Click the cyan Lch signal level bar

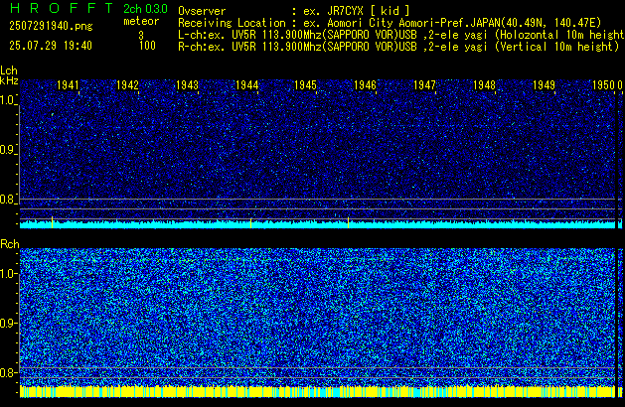click(x=318, y=224)
